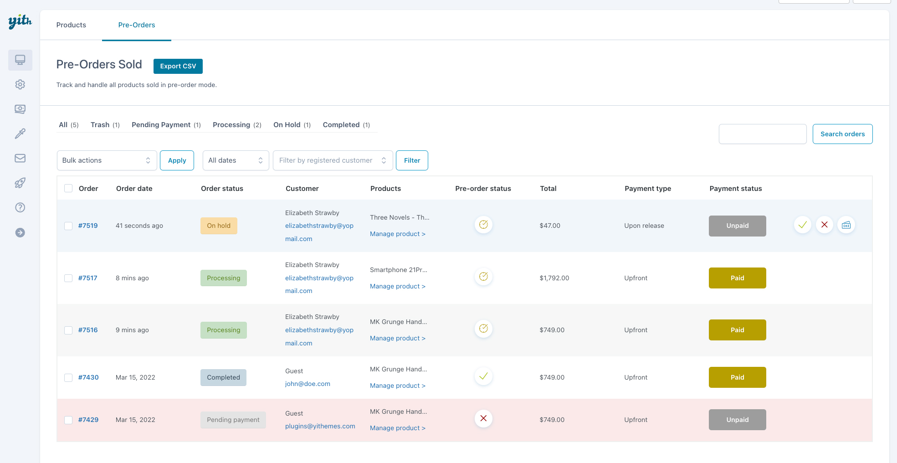This screenshot has height=463, width=897.
Task: Expand the All dates dropdown
Action: pyautogui.click(x=236, y=160)
